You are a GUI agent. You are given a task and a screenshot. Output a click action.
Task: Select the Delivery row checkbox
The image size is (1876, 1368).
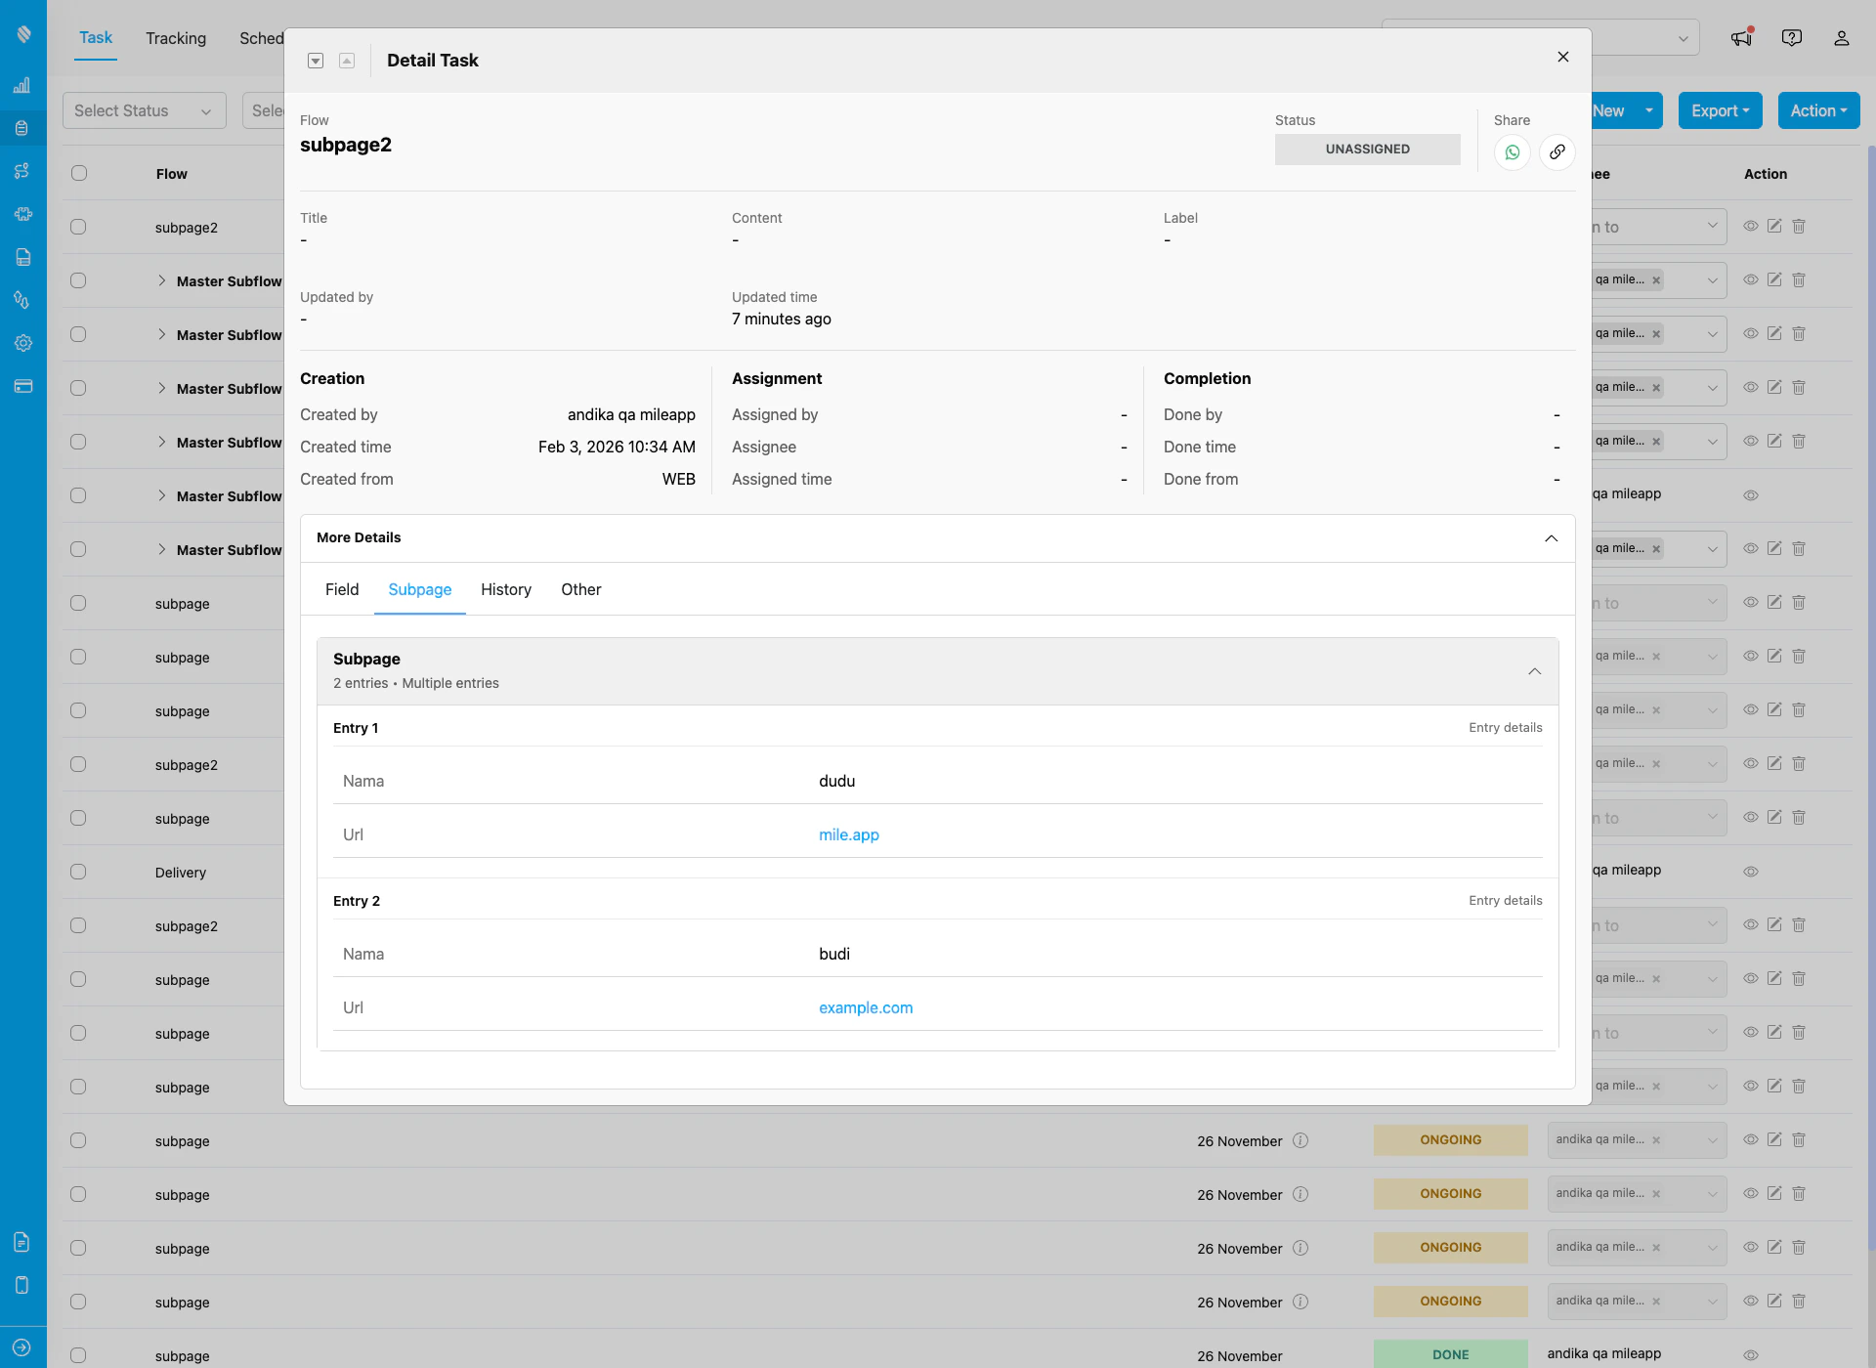(x=78, y=871)
